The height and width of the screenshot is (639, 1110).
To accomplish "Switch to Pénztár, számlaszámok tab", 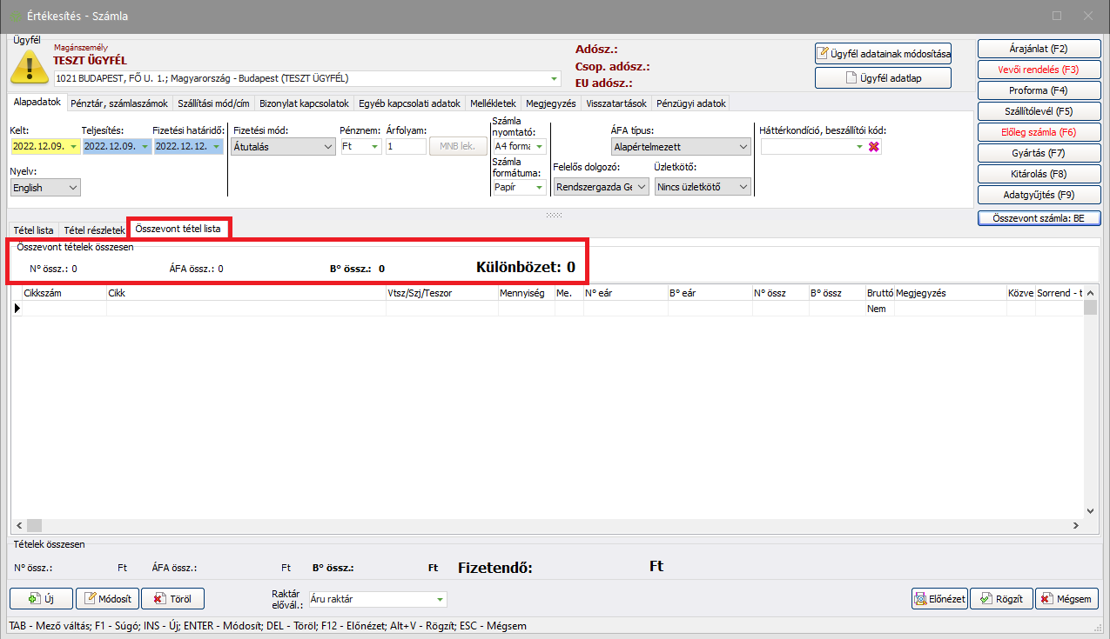I will 120,103.
